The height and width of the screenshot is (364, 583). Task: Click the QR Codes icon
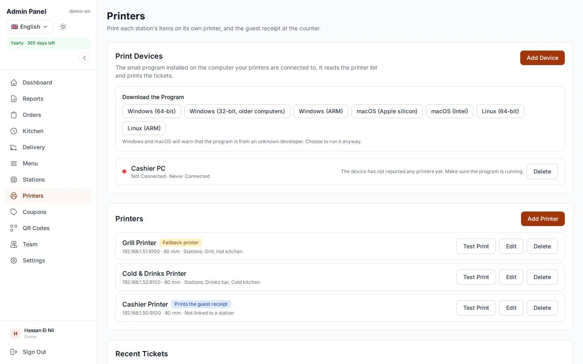coord(14,228)
